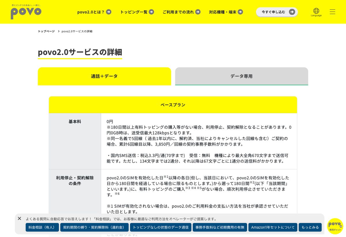
Task: Open the Language globe icon
Action: point(316,12)
